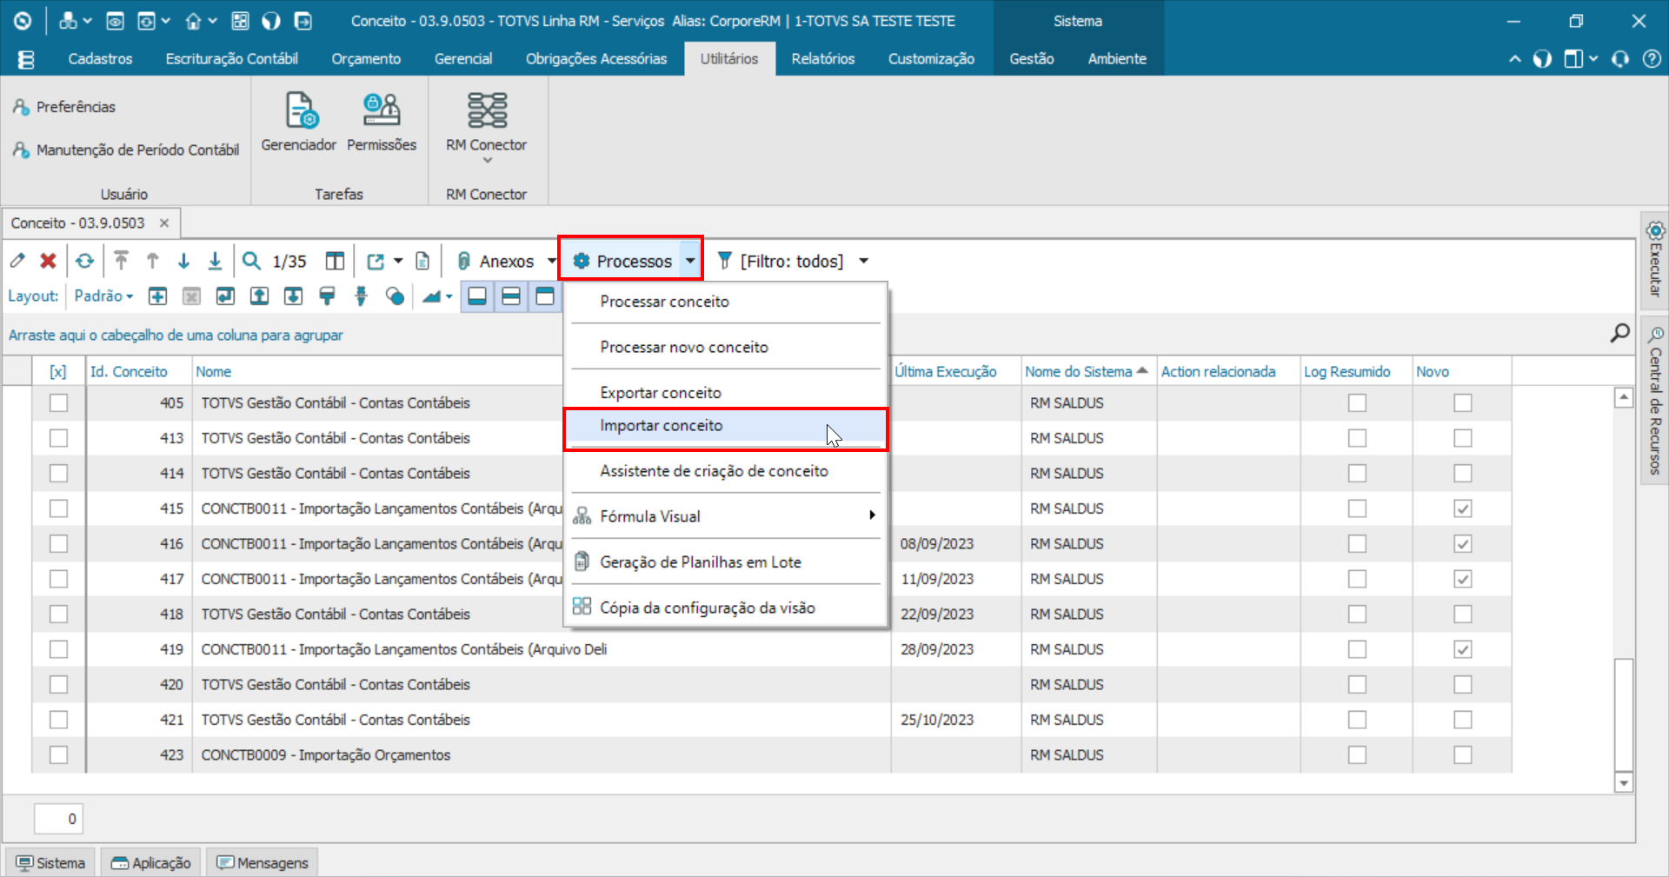This screenshot has width=1669, height=877.
Task: Select the bottom panel view layout icon
Action: tap(477, 296)
